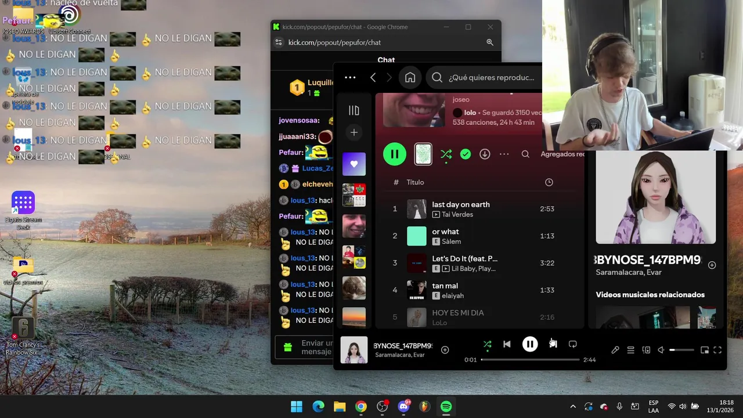Skip to the next track
The width and height of the screenshot is (743, 418).
click(553, 344)
